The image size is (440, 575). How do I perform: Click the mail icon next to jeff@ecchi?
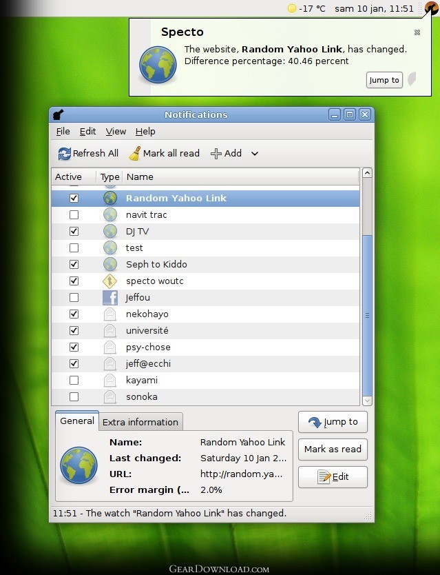click(x=110, y=363)
